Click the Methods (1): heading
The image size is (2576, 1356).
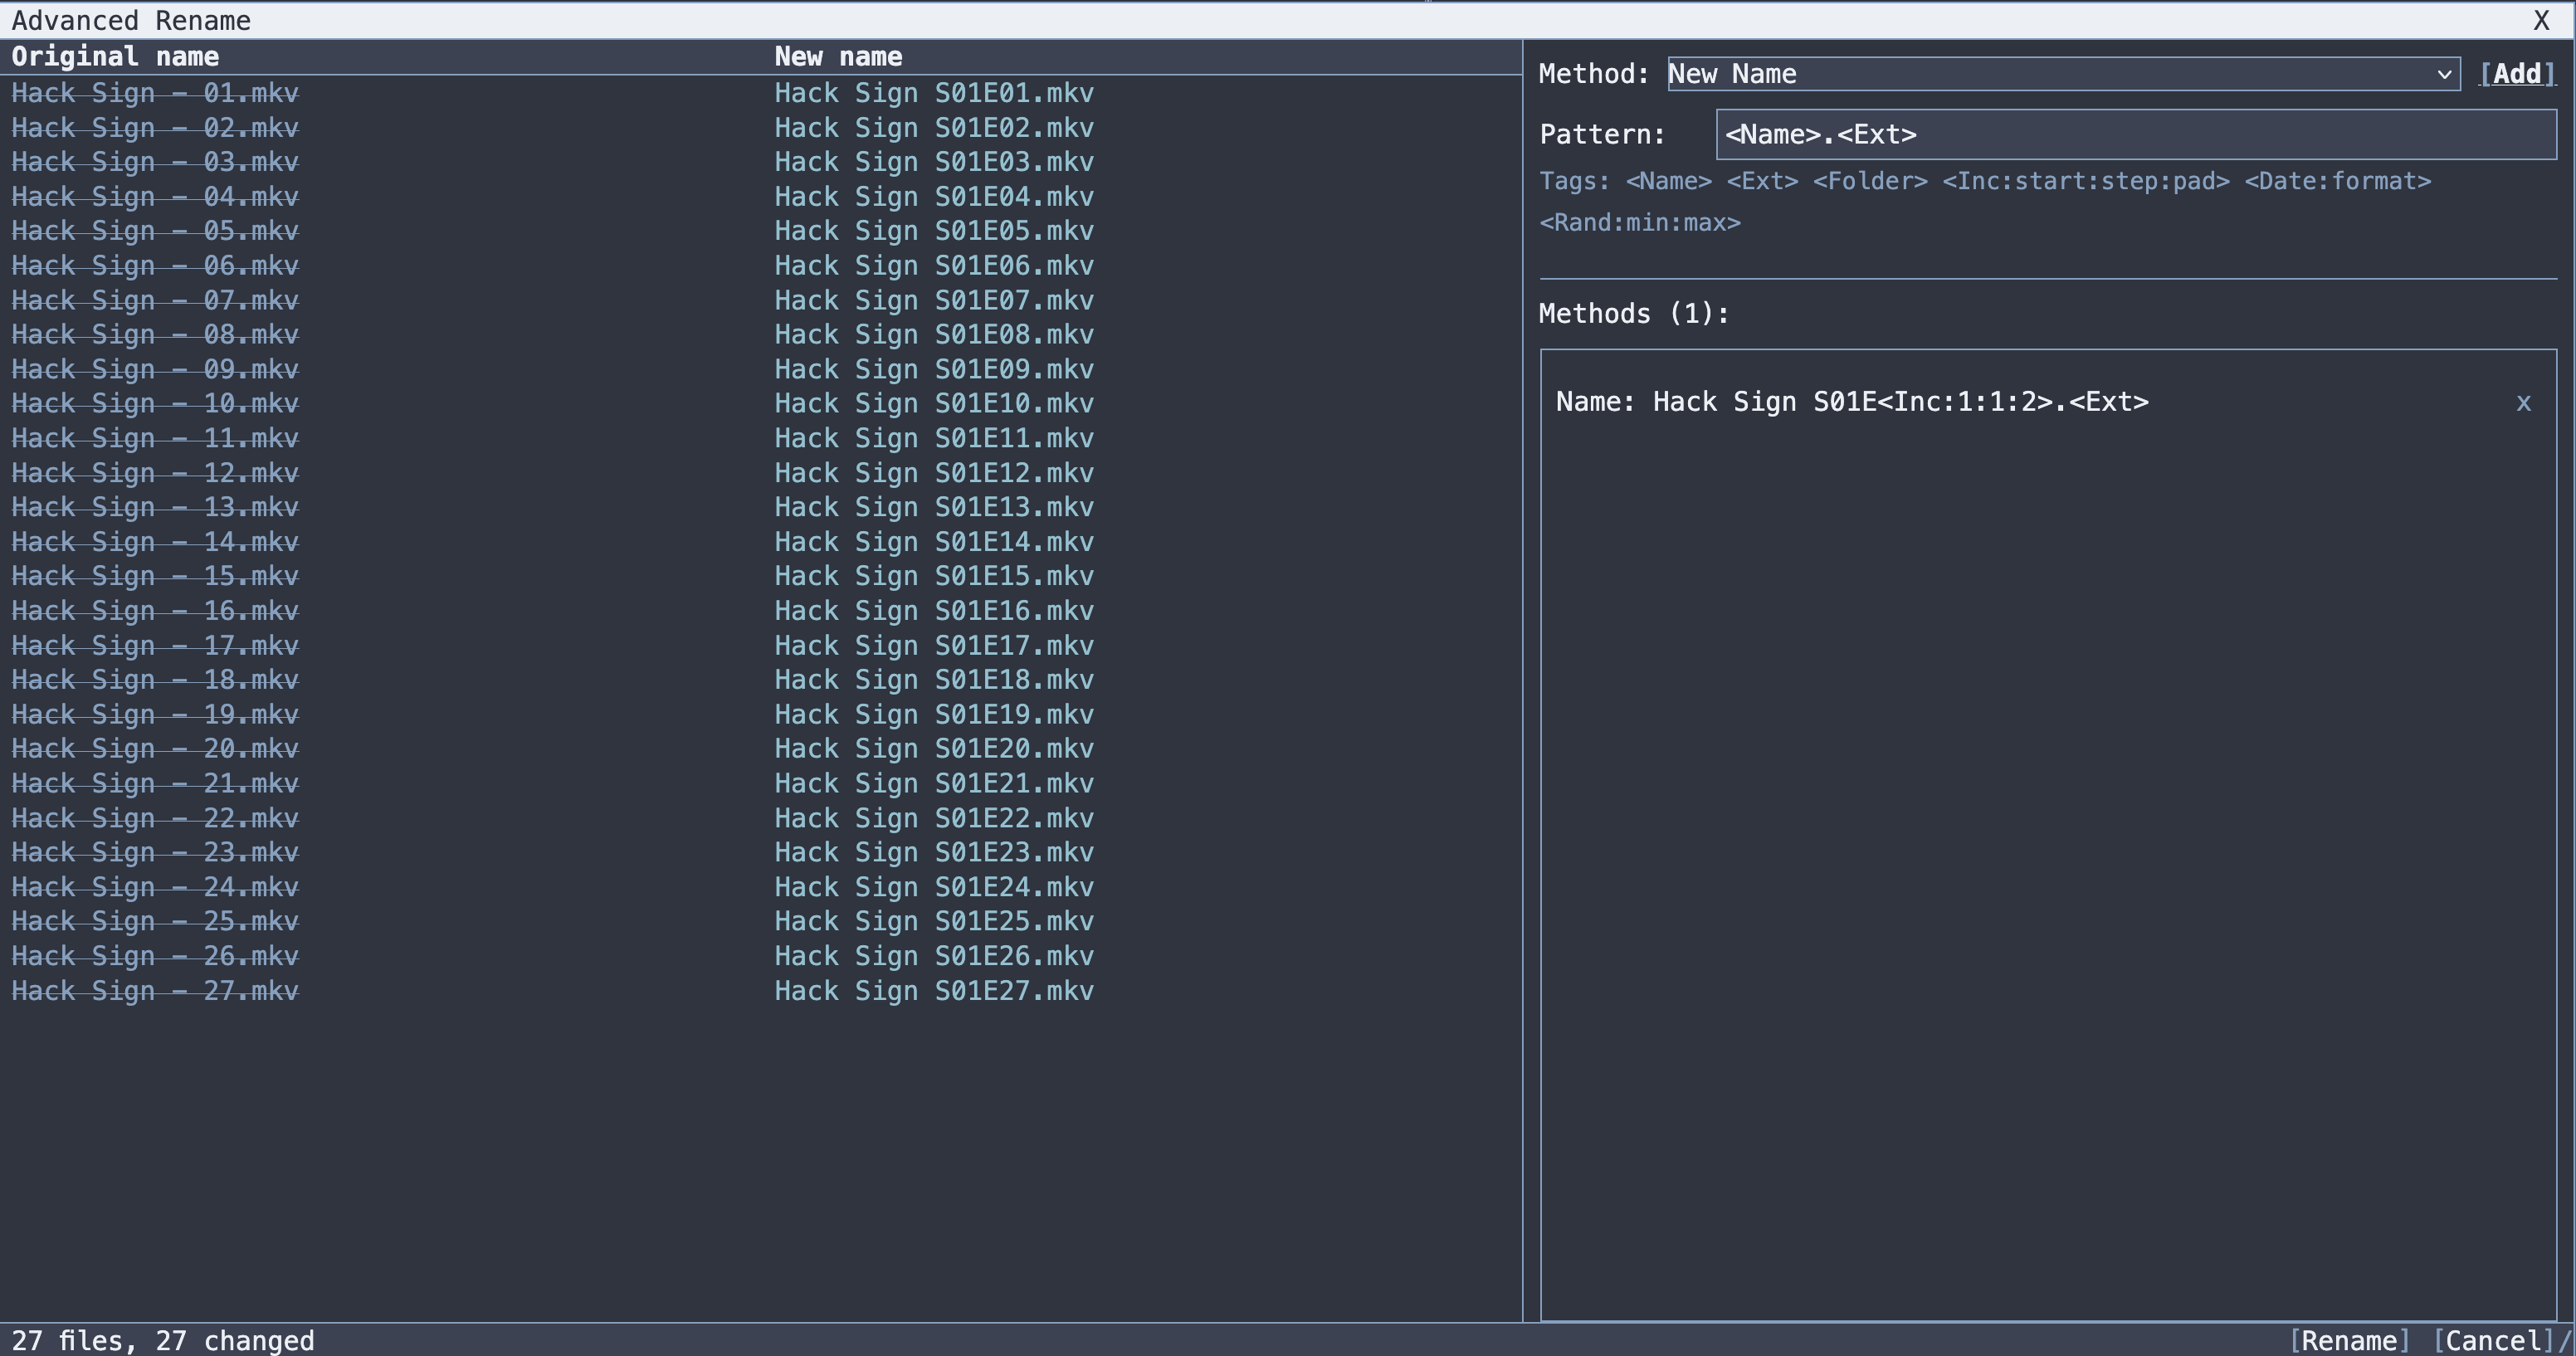pos(1634,314)
